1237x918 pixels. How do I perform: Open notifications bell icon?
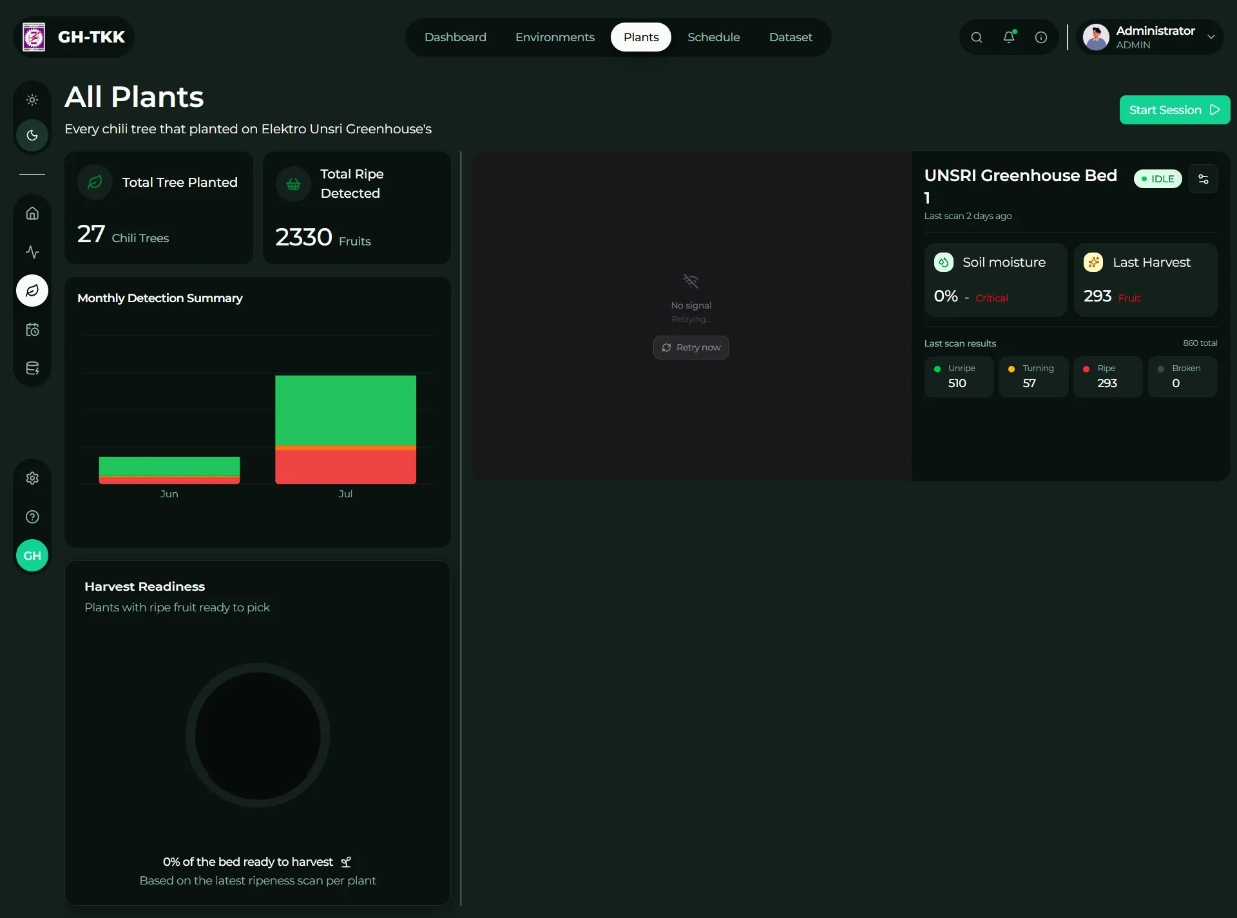[1009, 37]
